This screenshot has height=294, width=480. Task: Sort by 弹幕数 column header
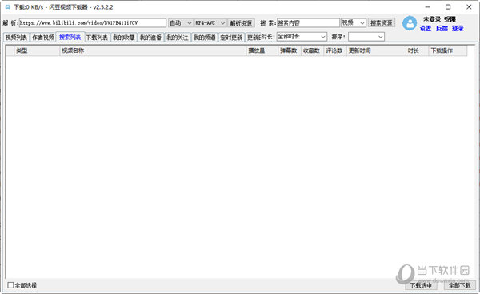(x=290, y=50)
